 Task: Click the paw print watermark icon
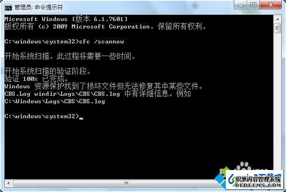tap(244, 166)
